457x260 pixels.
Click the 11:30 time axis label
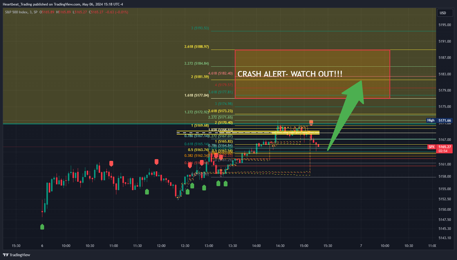138,246
